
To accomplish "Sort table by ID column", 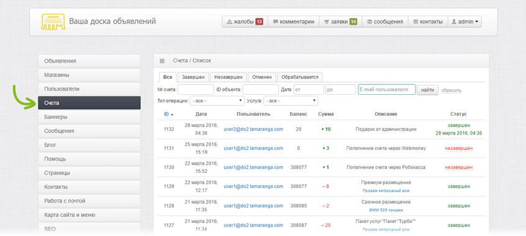I will tap(168, 114).
